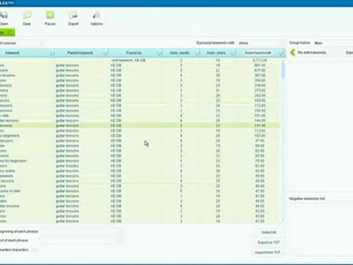The height and width of the screenshot is (265, 353).
Task: Sort by the Parent Keyword column header
Action: click(x=80, y=53)
